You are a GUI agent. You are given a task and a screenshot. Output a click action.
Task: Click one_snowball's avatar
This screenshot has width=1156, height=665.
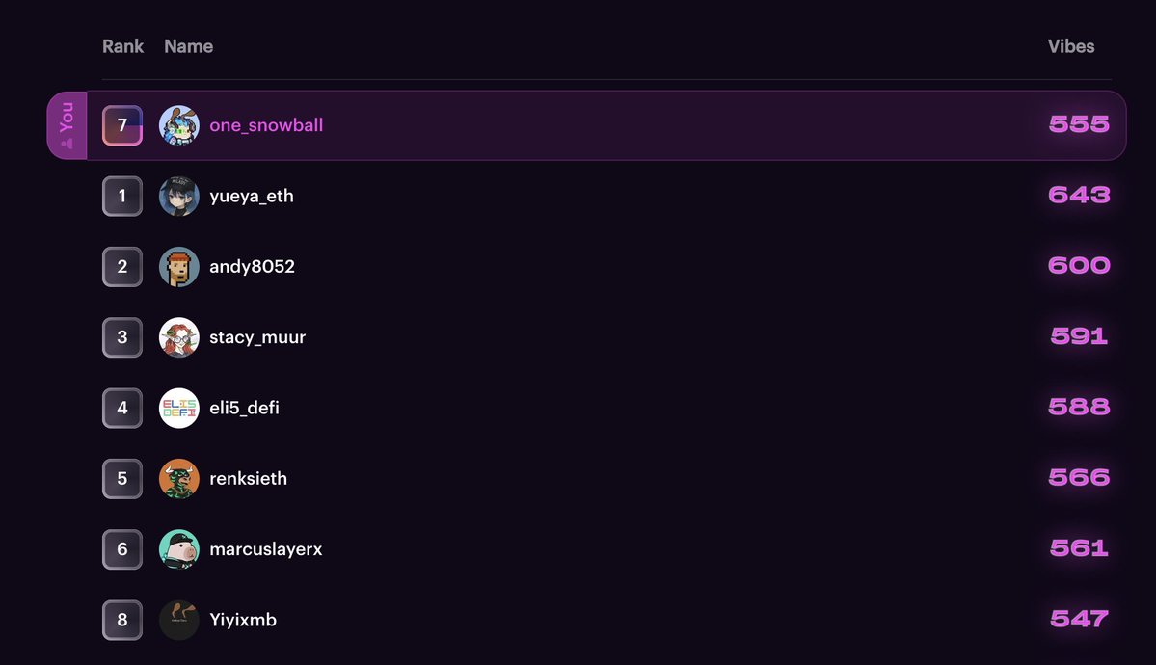tap(179, 125)
